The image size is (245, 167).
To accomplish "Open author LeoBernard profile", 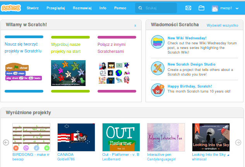I will 111,159.
